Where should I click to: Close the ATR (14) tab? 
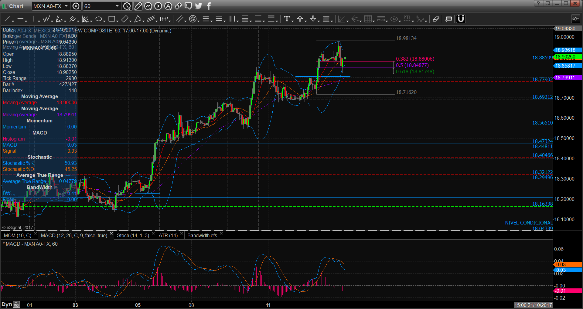182,234
